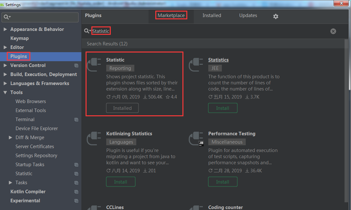Screen dimensions: 351x210
Task: Select Keymap in settings tree
Action: tap(19, 38)
